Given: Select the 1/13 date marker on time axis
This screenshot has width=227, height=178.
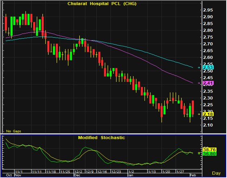Looking at the screenshot, I should pos(152,172).
